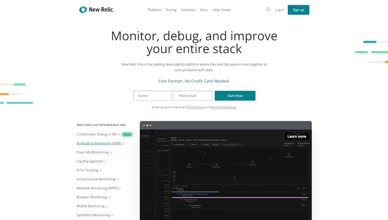Click the green window dot in preview

coord(151,126)
